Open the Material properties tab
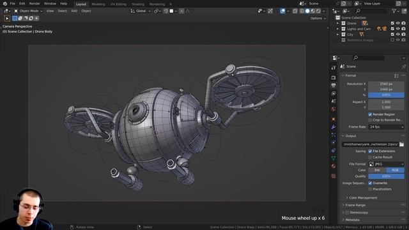This screenshot has width=409, height=230. tap(334, 166)
